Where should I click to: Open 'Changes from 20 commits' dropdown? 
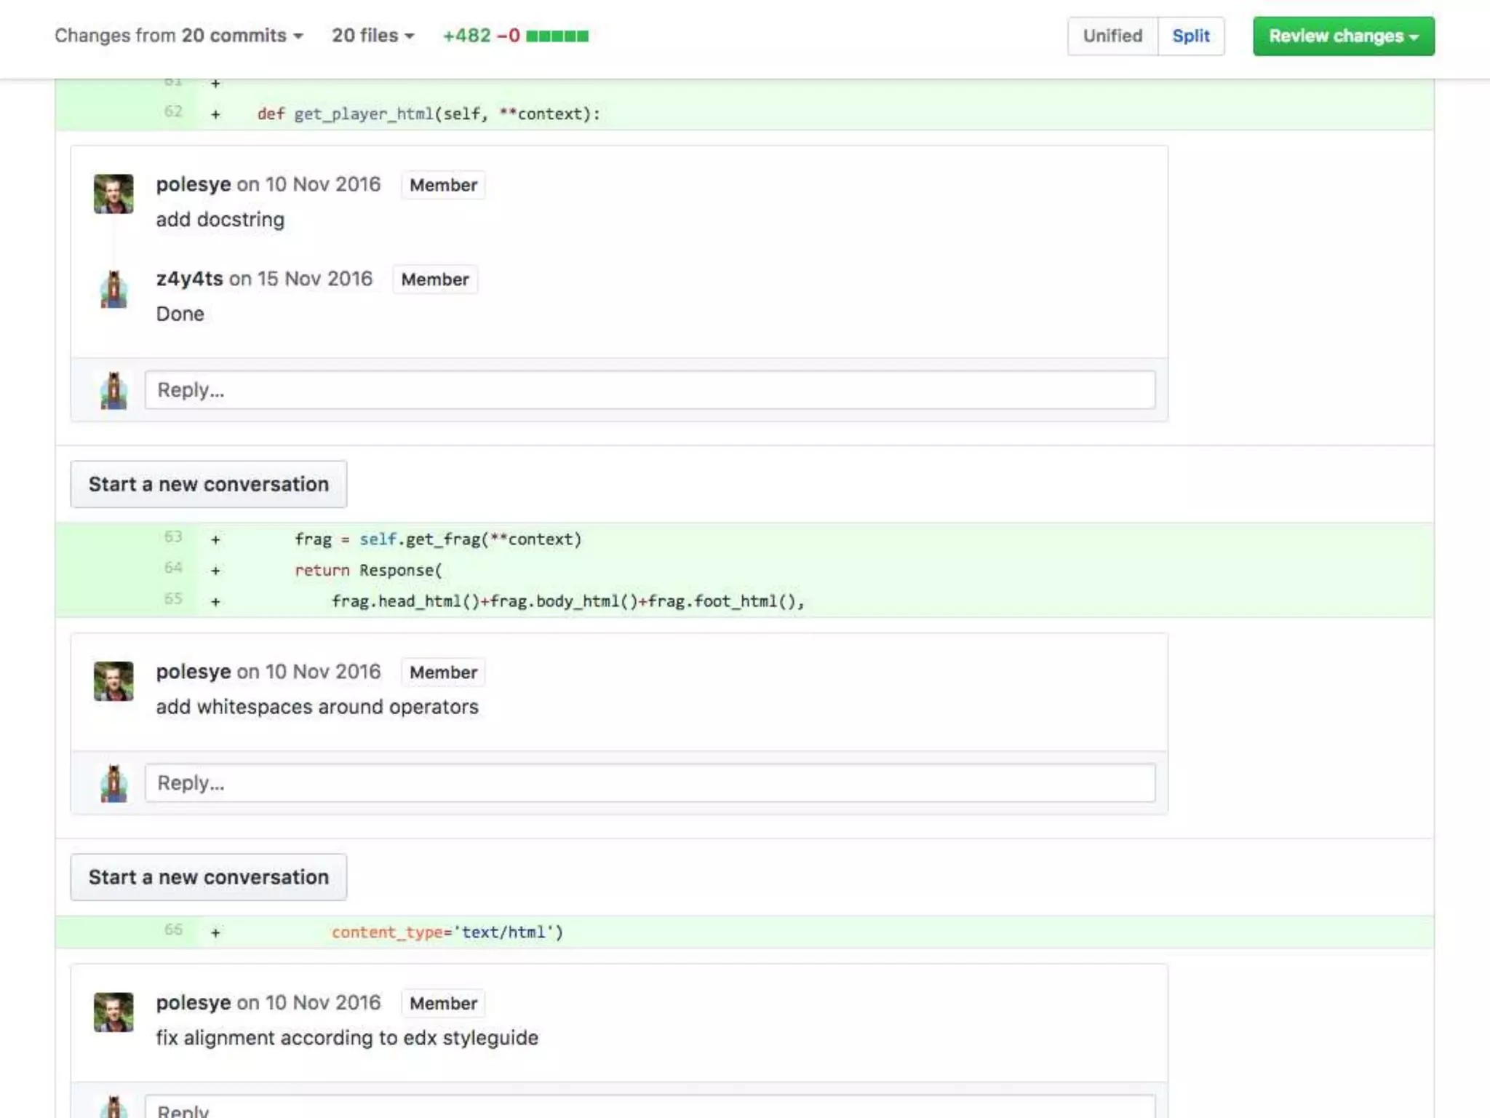[x=179, y=36]
